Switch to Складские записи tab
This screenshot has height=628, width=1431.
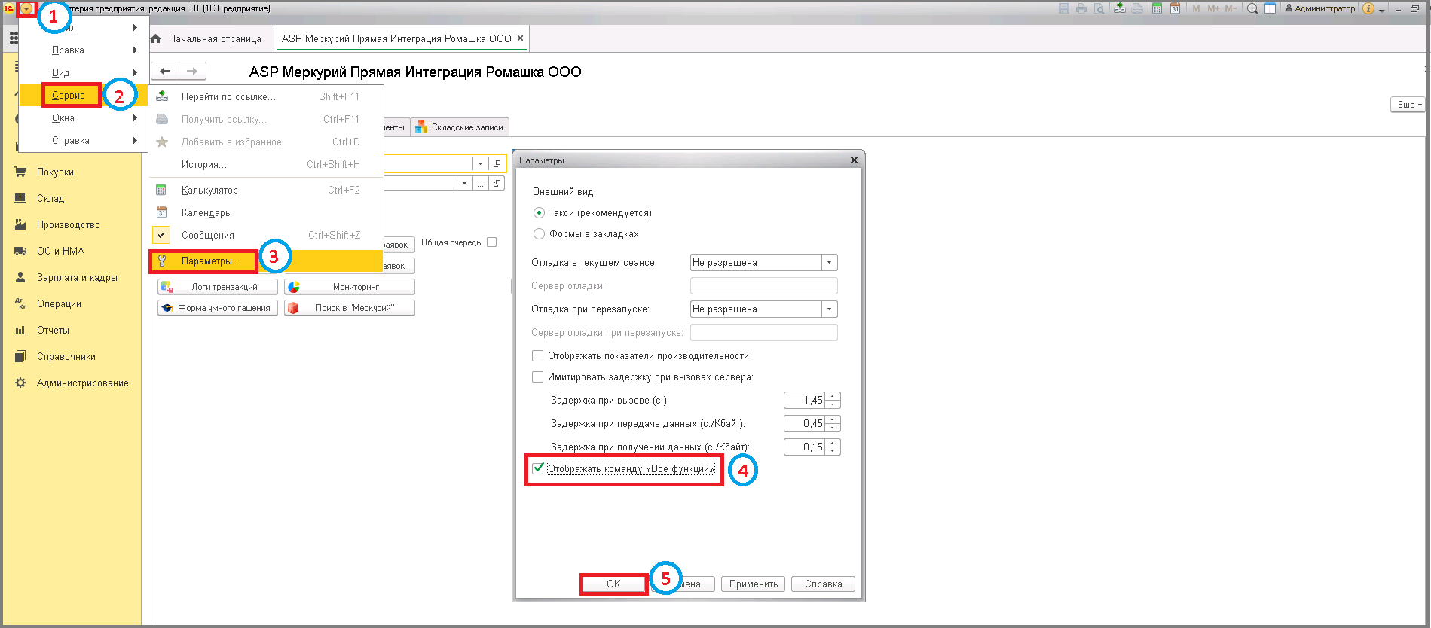(x=460, y=127)
